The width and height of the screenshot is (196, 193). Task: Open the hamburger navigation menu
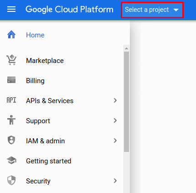[x=11, y=9]
